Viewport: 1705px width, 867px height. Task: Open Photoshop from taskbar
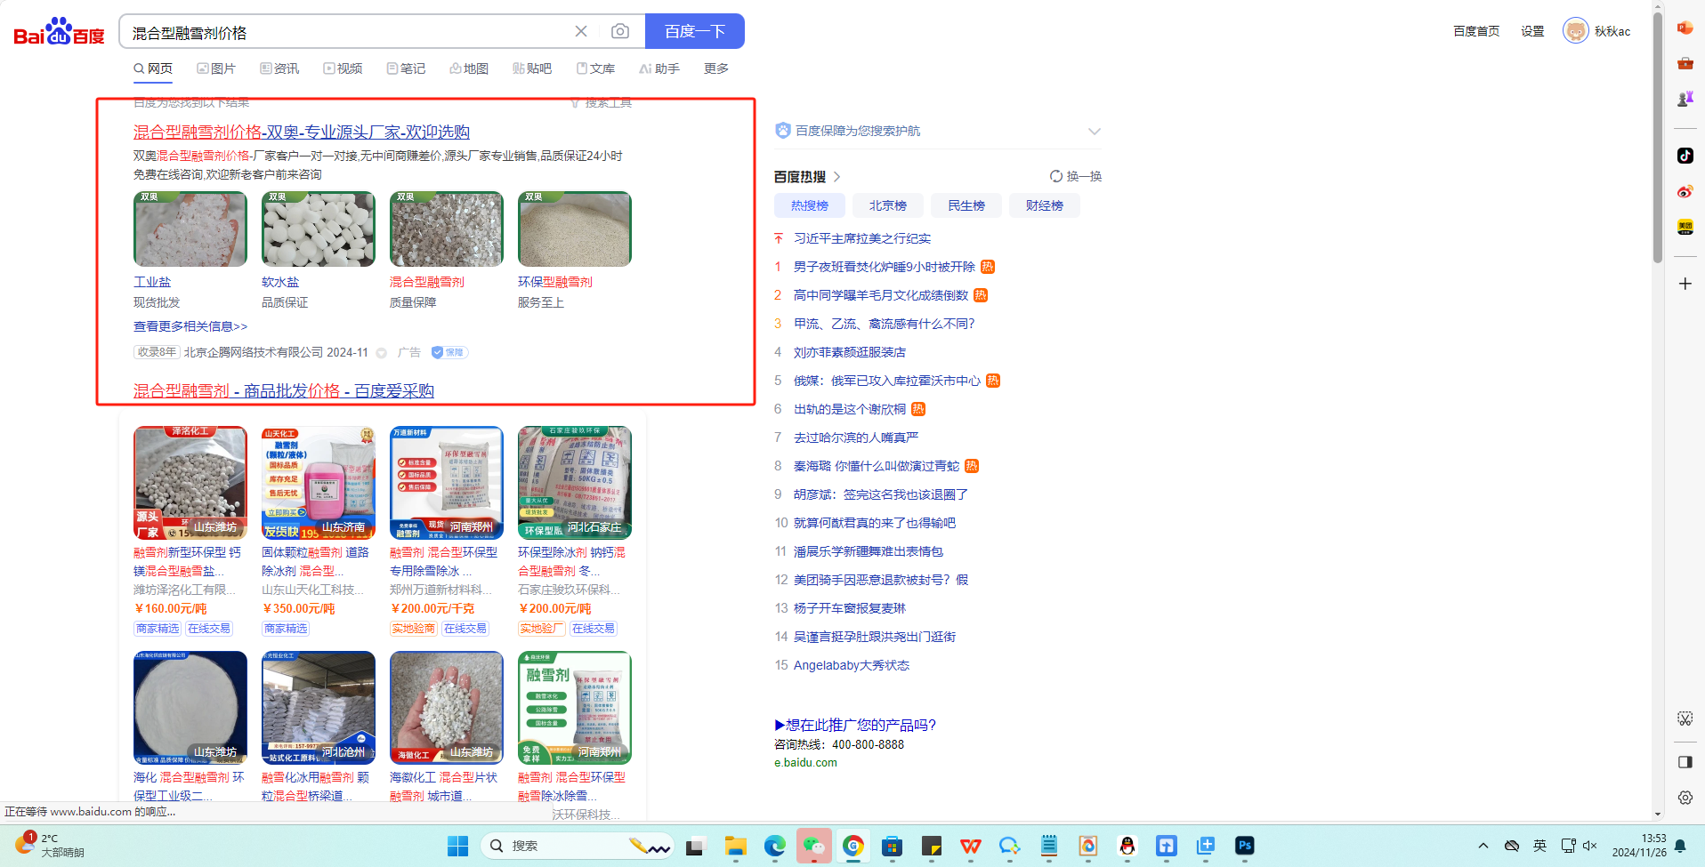pos(1245,846)
